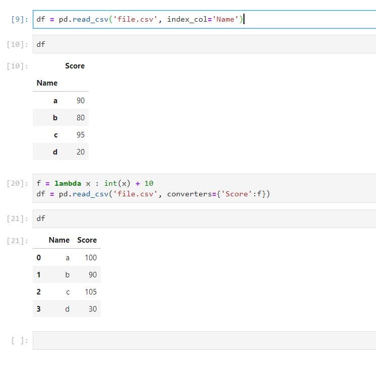This screenshot has width=376, height=371.
Task: Click the value 105 in the second table
Action: click(91, 292)
